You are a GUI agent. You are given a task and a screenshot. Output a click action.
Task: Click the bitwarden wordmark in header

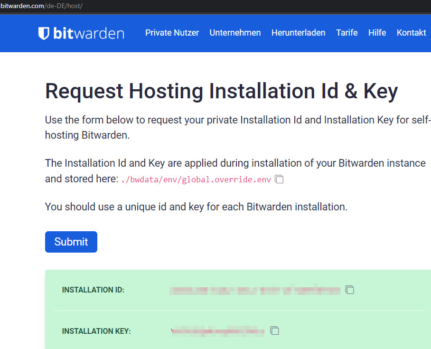88,33
